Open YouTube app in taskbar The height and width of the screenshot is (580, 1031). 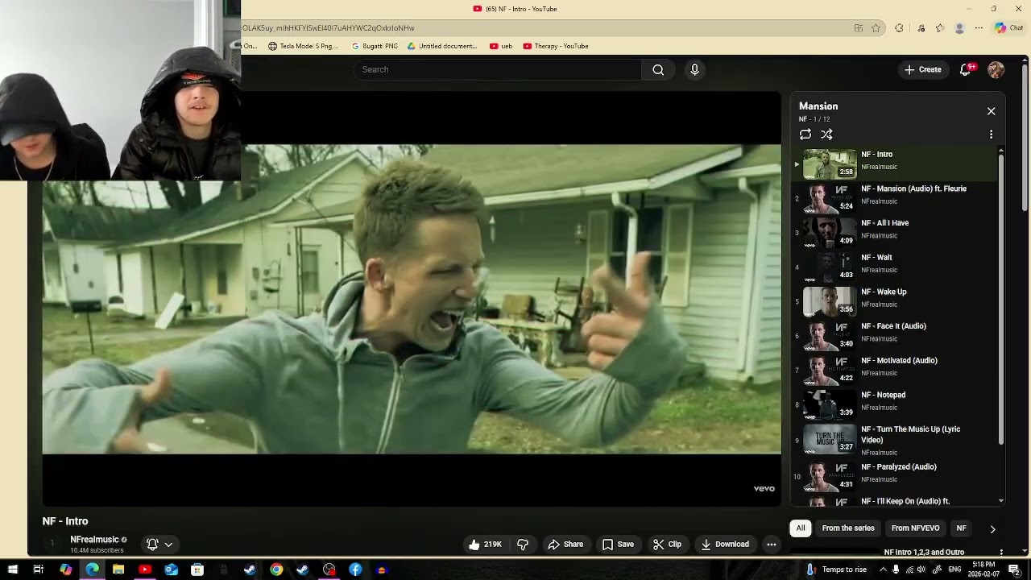click(144, 570)
